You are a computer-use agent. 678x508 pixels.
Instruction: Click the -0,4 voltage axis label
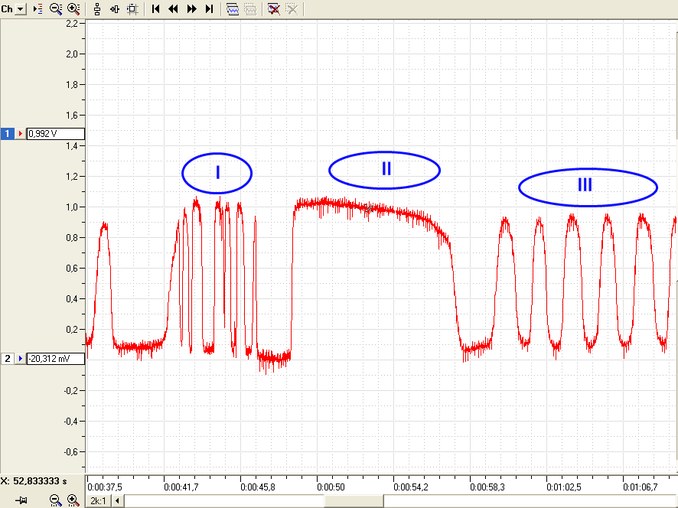pos(71,421)
